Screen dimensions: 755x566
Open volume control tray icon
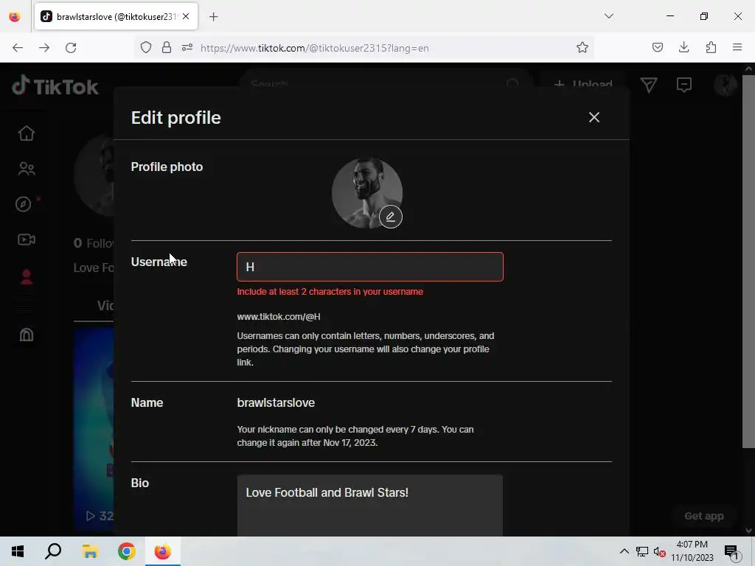(659, 551)
